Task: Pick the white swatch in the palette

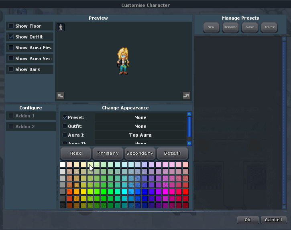Action: 63,165
